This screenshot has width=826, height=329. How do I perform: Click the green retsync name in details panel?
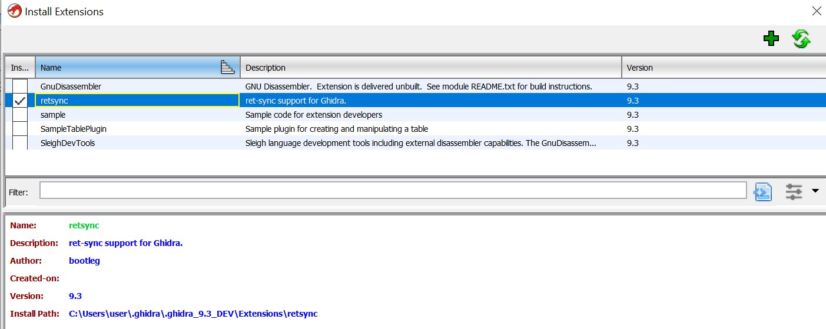(84, 225)
